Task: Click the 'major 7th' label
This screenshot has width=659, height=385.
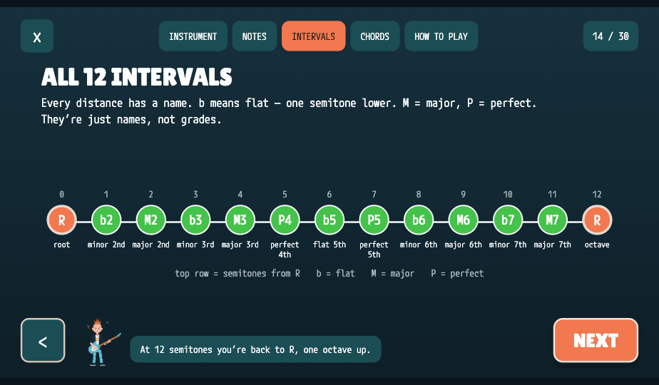Action: click(x=552, y=245)
